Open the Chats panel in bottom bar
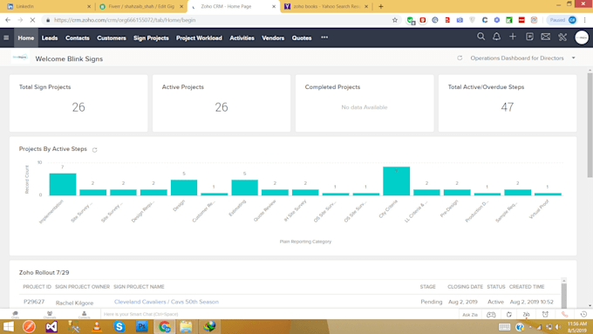The width and height of the screenshot is (593, 334). pos(15,314)
